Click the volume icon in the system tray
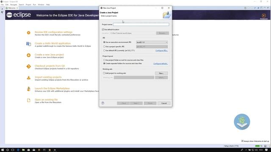Image resolution: width=271 pixels, height=152 pixels. [x=256, y=150]
